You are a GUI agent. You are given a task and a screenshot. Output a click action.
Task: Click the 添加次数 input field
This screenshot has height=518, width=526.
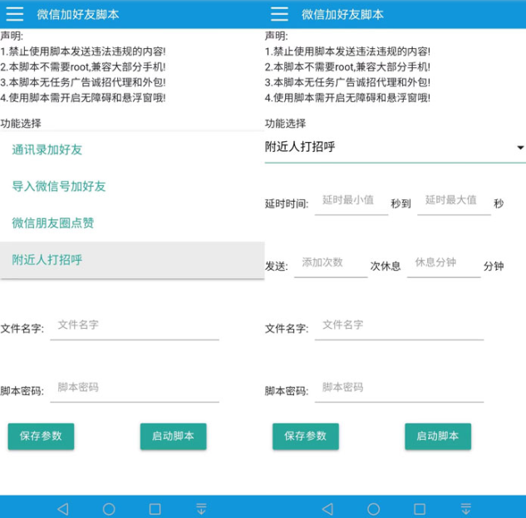click(330, 263)
